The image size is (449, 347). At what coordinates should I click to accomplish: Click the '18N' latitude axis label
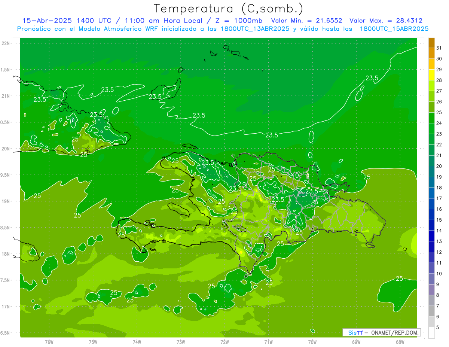coord(6,254)
